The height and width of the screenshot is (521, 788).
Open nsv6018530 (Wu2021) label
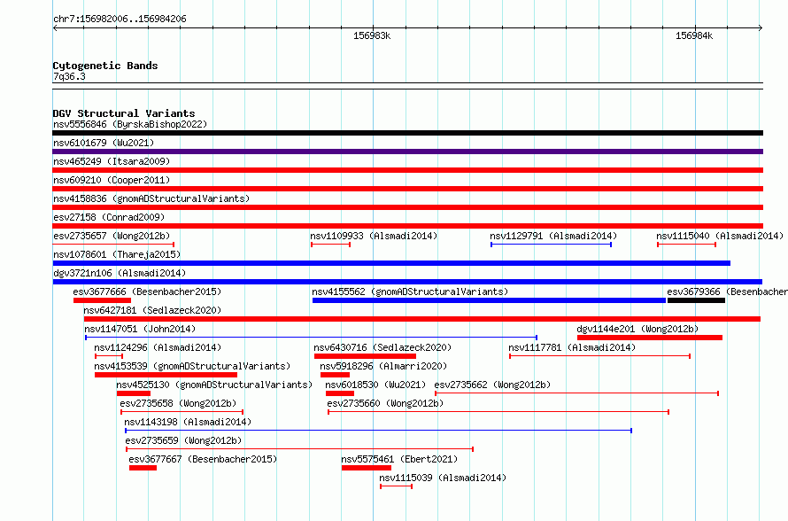pyautogui.click(x=375, y=385)
